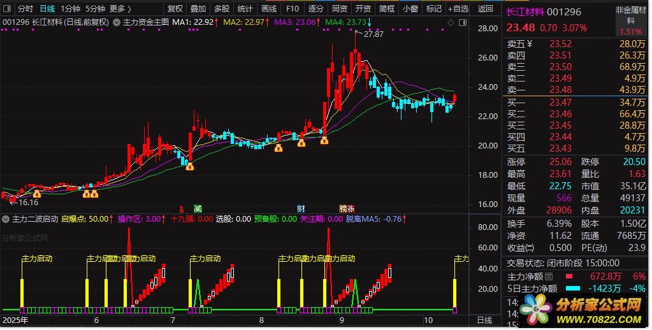Toggle the 复权 price adjustment option

tap(175, 9)
